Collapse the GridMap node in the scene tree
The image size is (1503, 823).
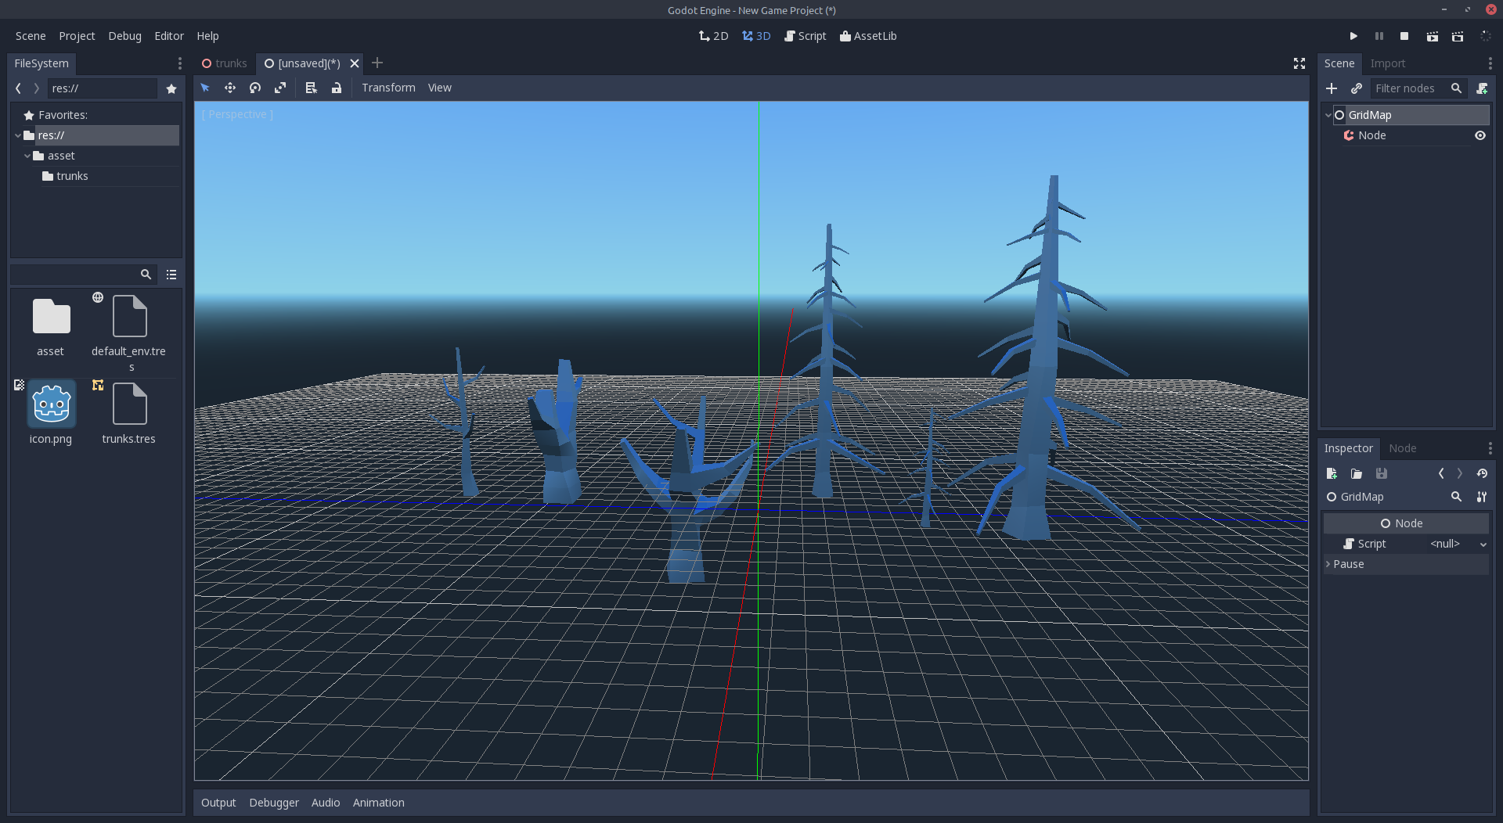click(x=1328, y=114)
